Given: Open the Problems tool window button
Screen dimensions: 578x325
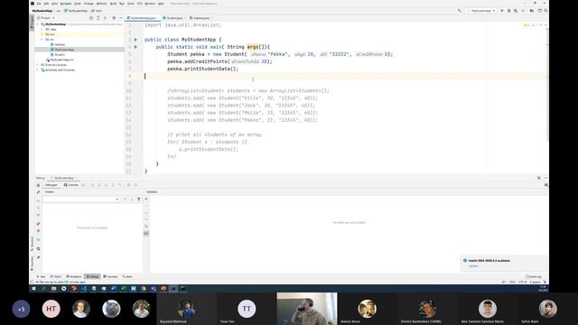Looking at the screenshot, I should (x=74, y=276).
